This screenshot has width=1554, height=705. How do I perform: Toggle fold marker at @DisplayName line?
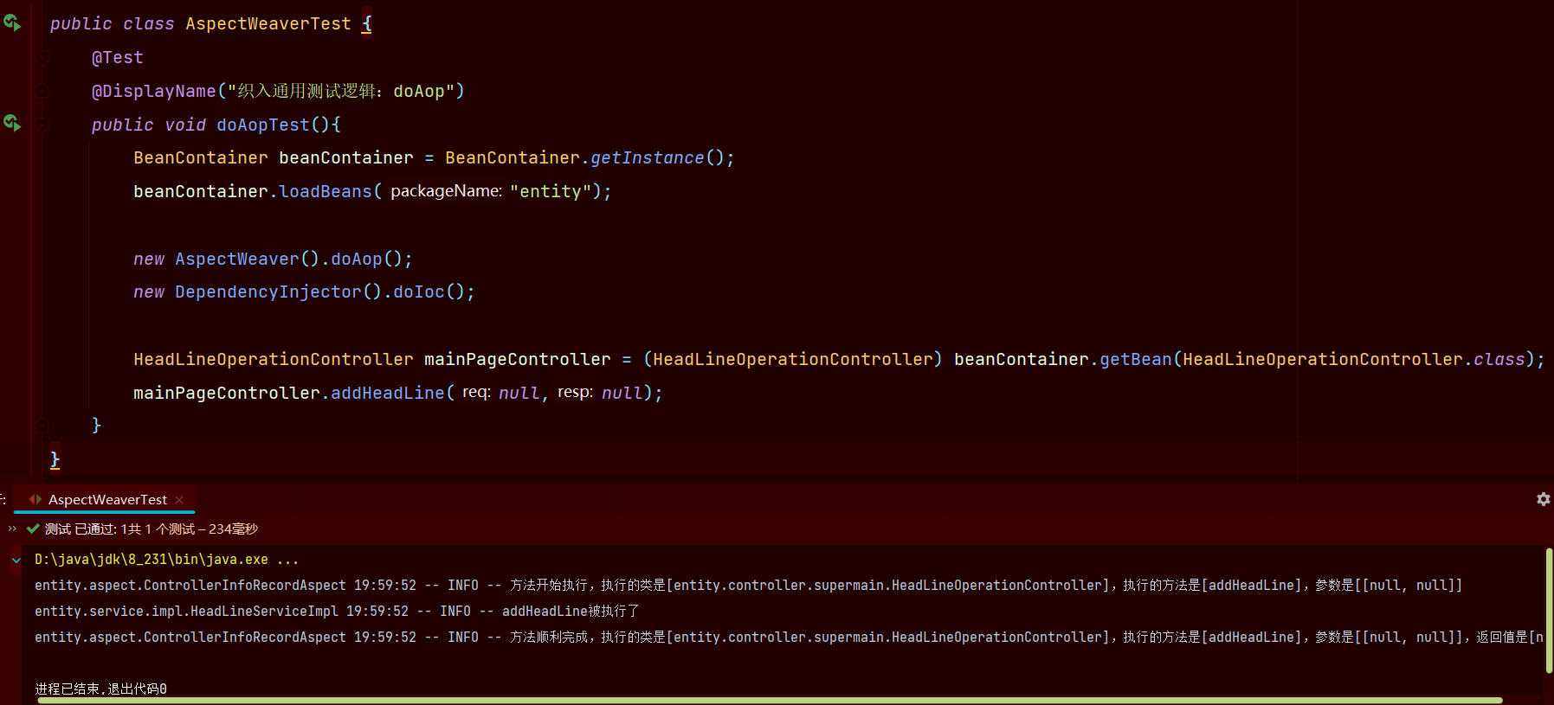[42, 91]
